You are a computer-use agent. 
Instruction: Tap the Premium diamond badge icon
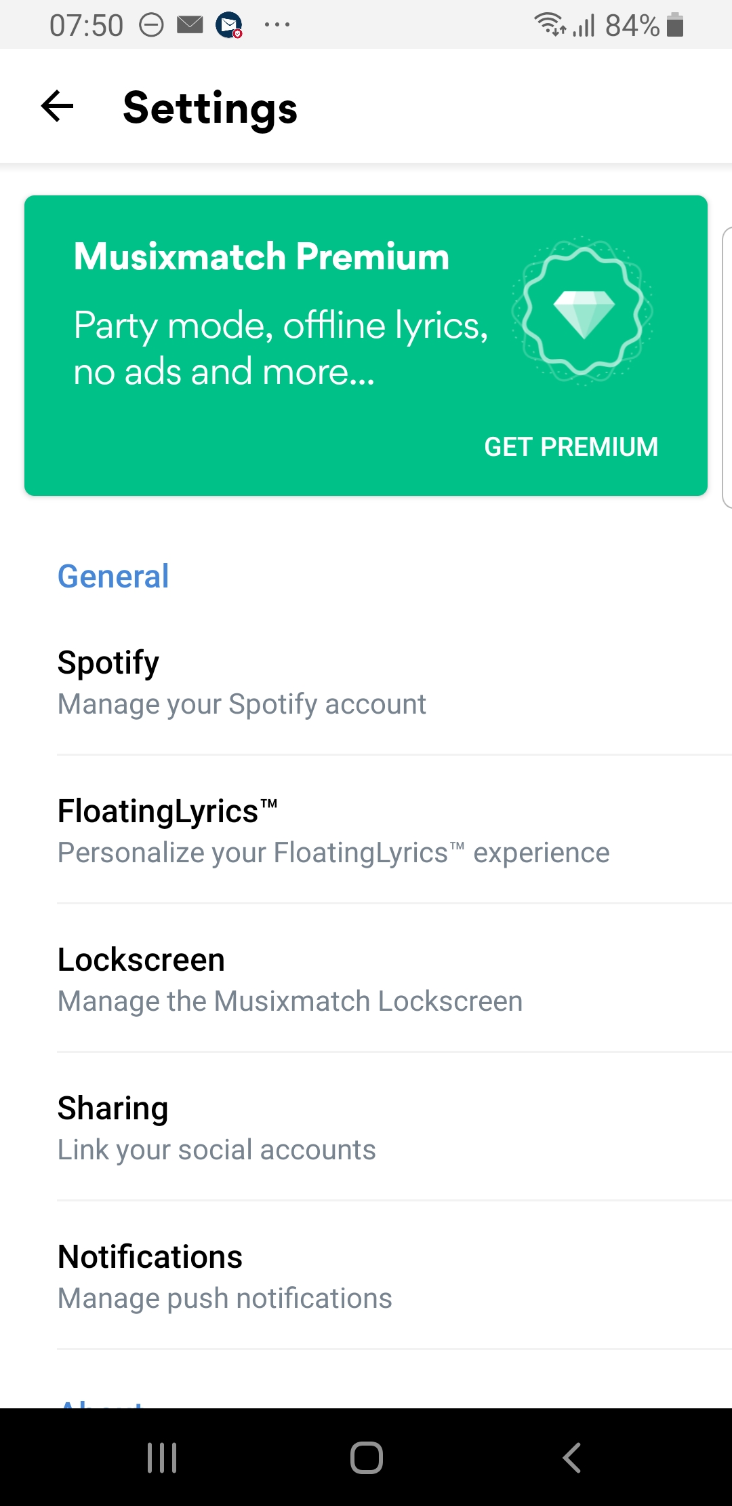583,312
